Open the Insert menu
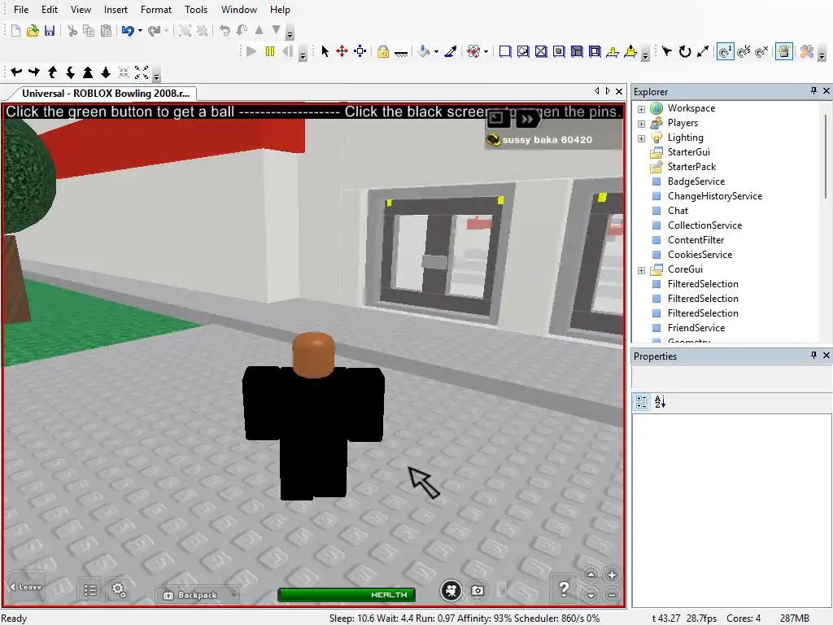Image resolution: width=833 pixels, height=625 pixels. click(x=116, y=10)
